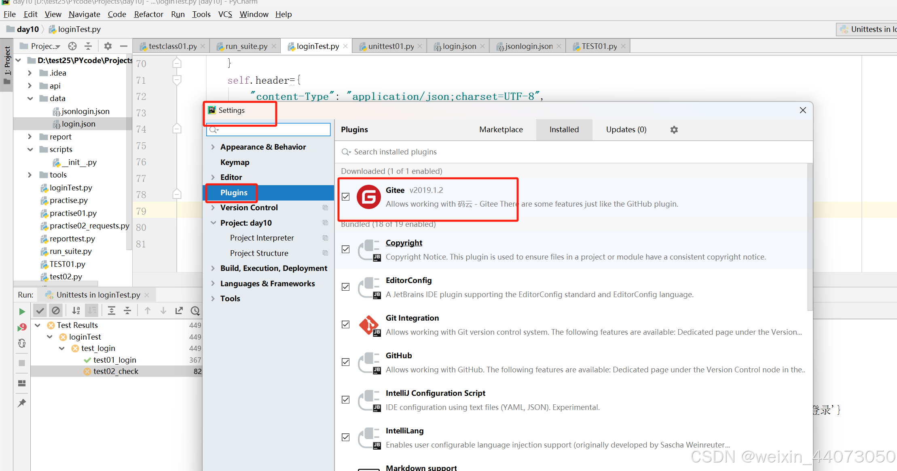Expand the report folder

(30, 137)
